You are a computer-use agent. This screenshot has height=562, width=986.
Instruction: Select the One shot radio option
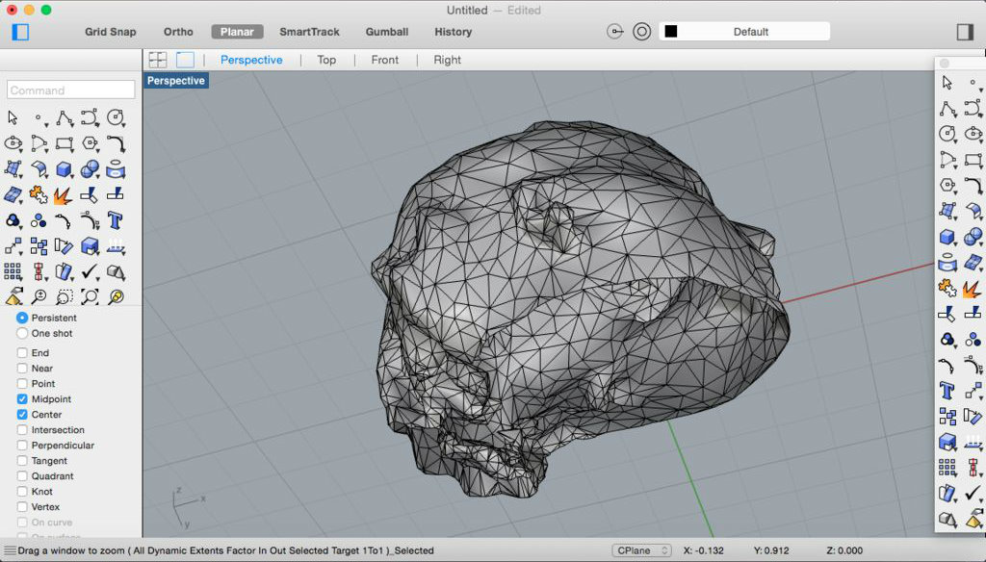click(22, 334)
